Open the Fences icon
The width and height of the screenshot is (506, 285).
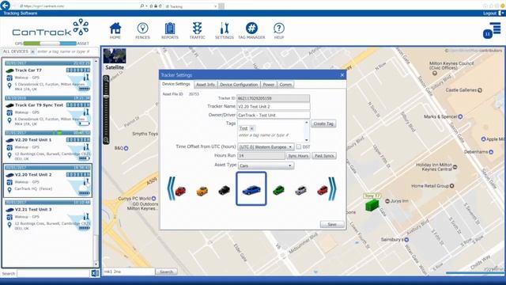pos(142,31)
